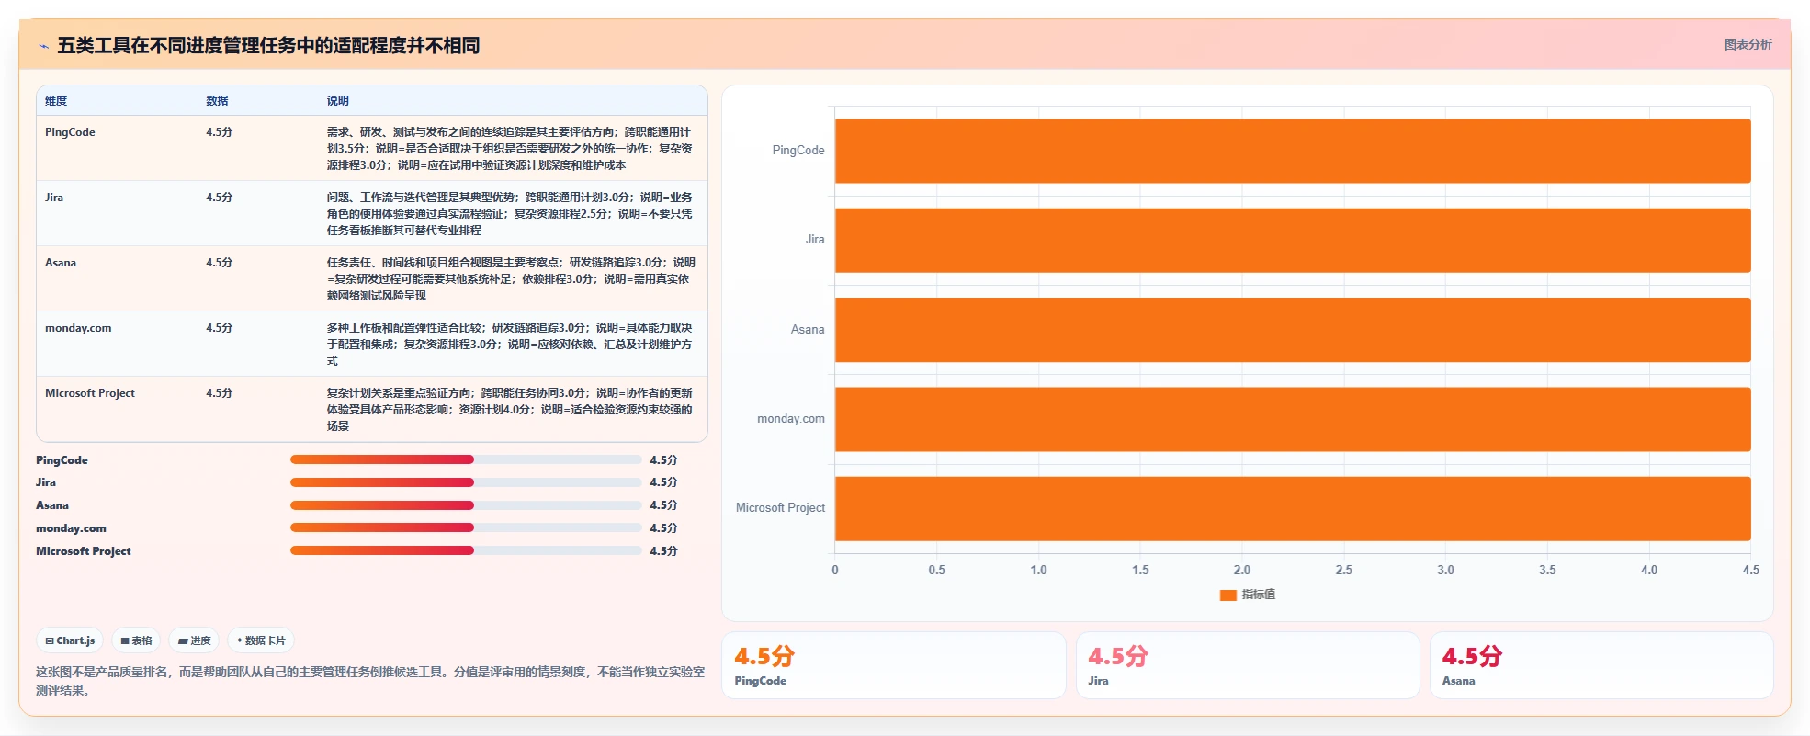Viewport: 1810px width, 736px height.
Task: Click the footnote text starting 这张图不是产品质量排名
Action: (370, 681)
